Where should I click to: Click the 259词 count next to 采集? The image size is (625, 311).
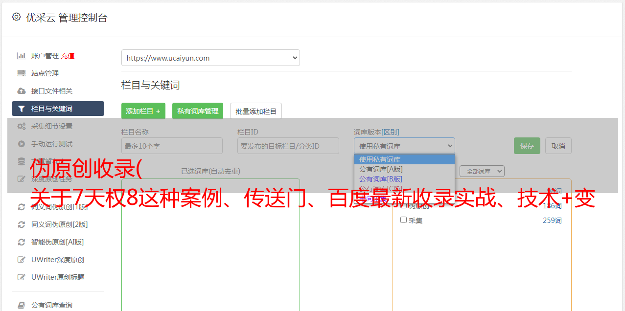(552, 221)
